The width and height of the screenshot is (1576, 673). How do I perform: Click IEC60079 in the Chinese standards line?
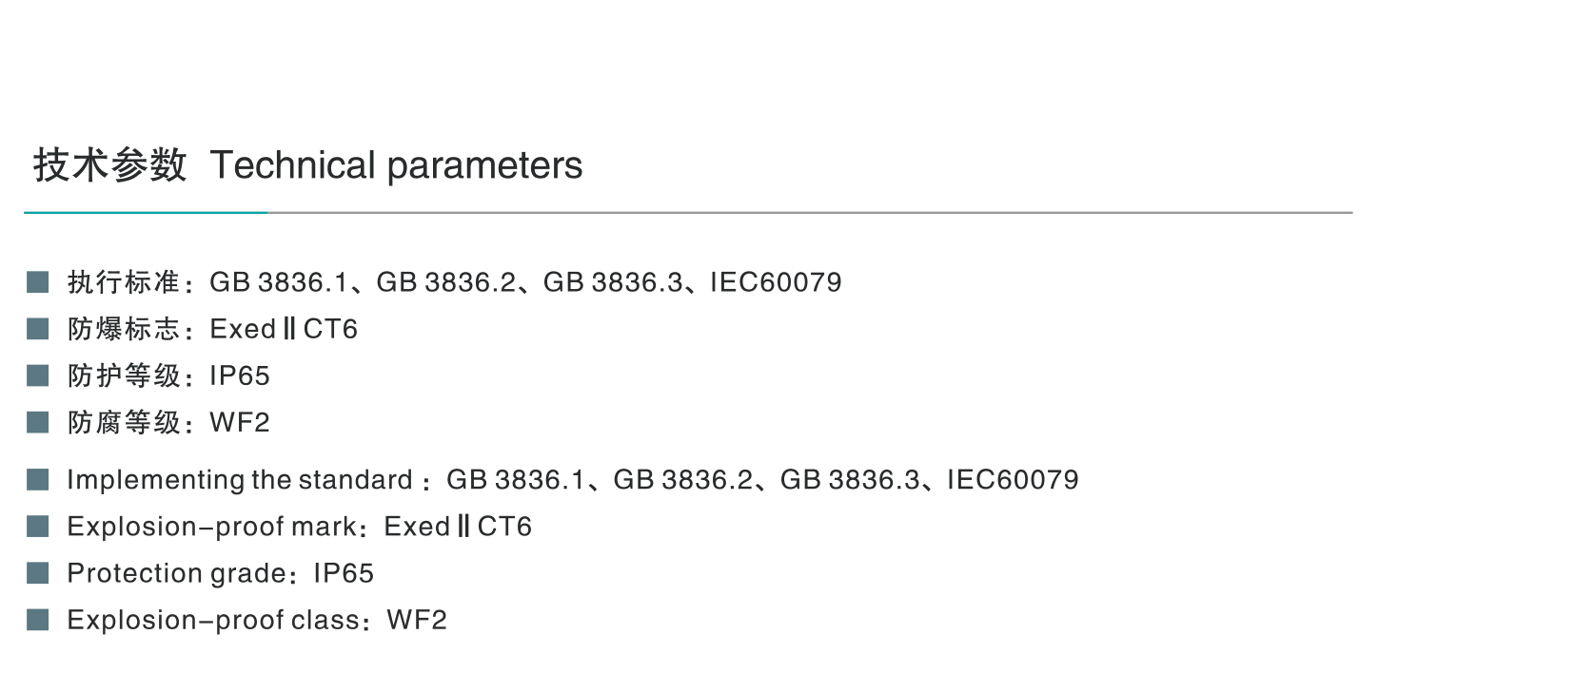(x=776, y=282)
